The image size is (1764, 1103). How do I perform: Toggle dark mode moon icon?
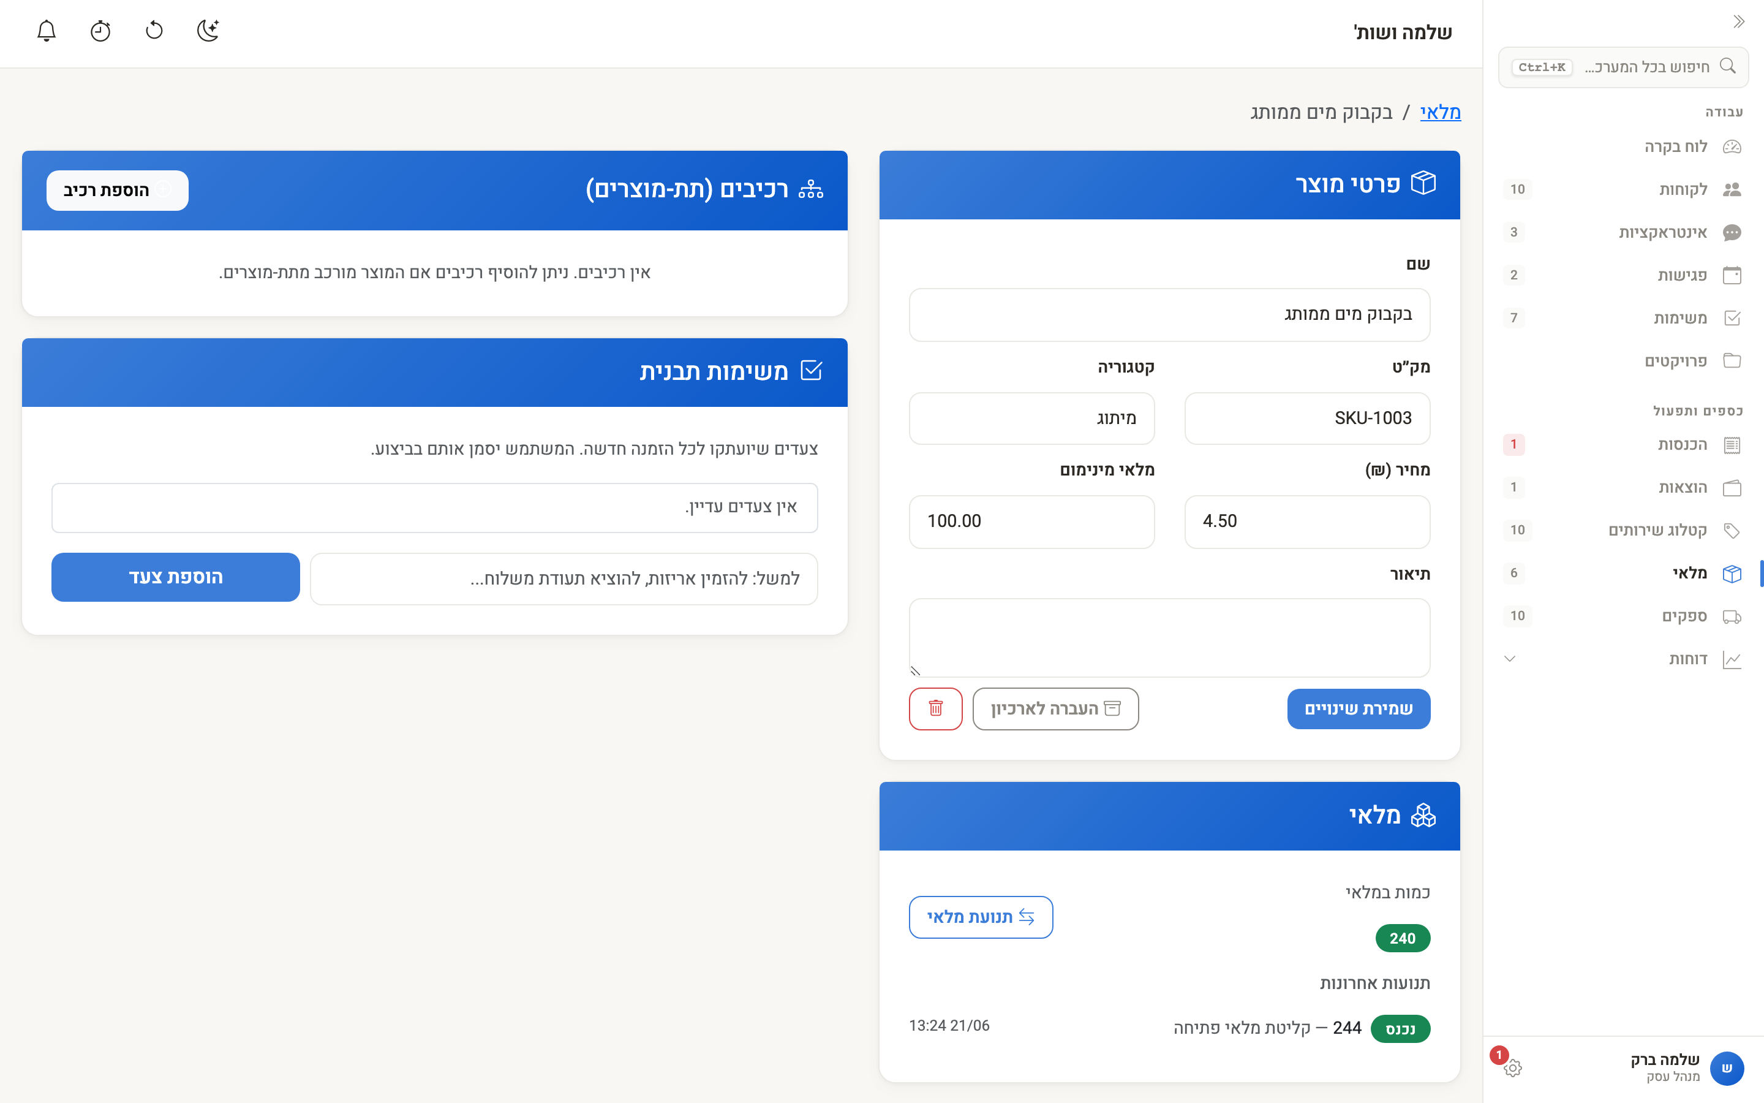coord(208,31)
